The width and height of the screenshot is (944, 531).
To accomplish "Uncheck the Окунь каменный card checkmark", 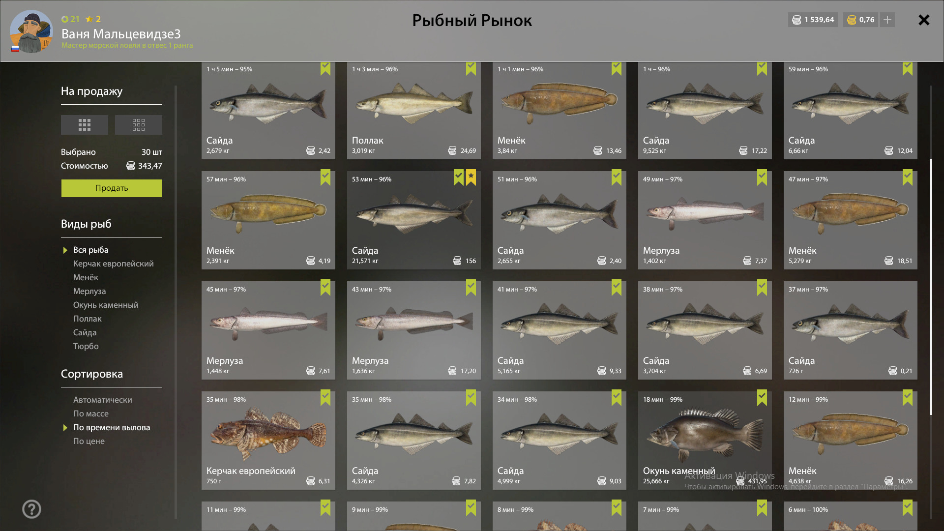I will coord(762,397).
